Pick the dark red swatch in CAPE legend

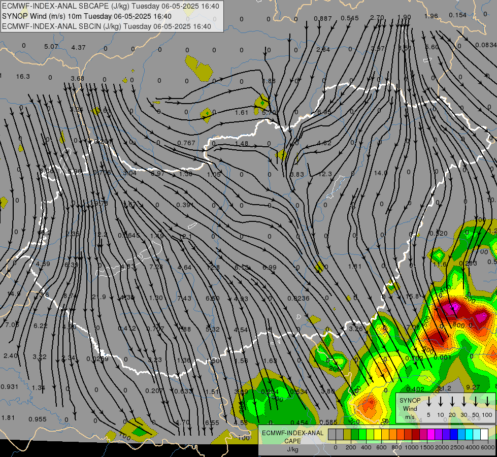416,435
